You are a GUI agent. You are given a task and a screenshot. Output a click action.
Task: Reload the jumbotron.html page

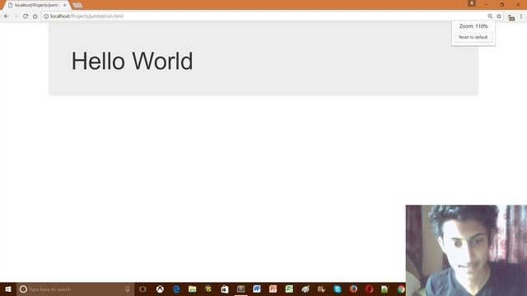[x=26, y=16]
